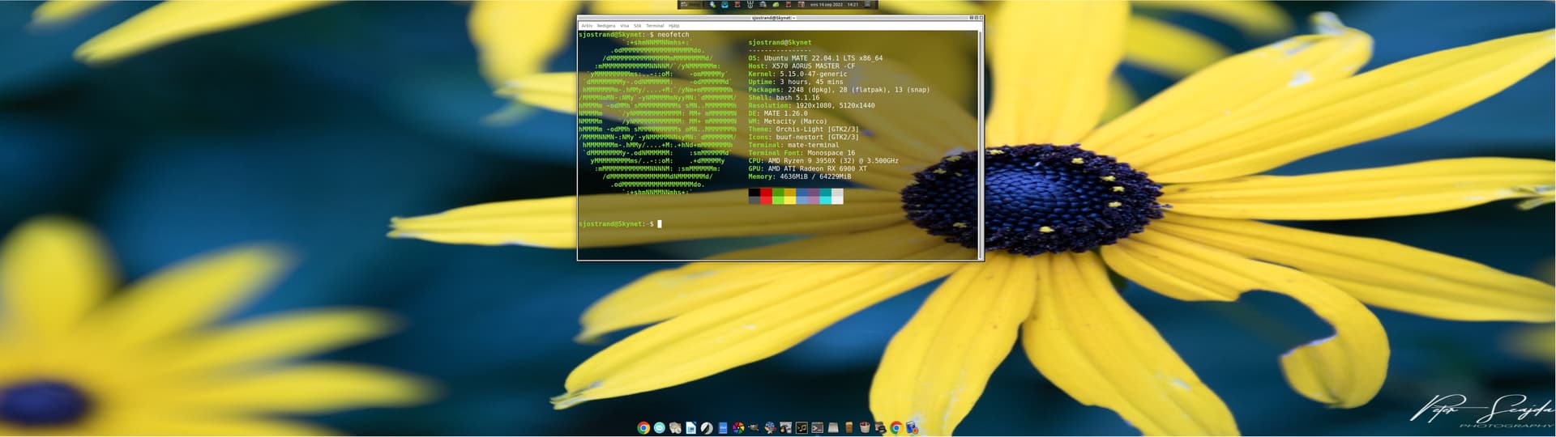Launch the colorful pinwheel app in dock
The width and height of the screenshot is (1556, 437).
[738, 428]
